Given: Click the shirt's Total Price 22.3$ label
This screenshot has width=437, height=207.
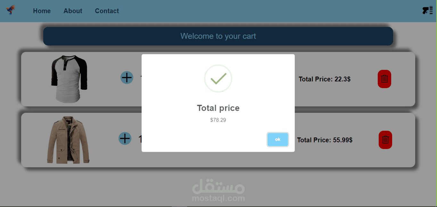Looking at the screenshot, I should coord(325,79).
